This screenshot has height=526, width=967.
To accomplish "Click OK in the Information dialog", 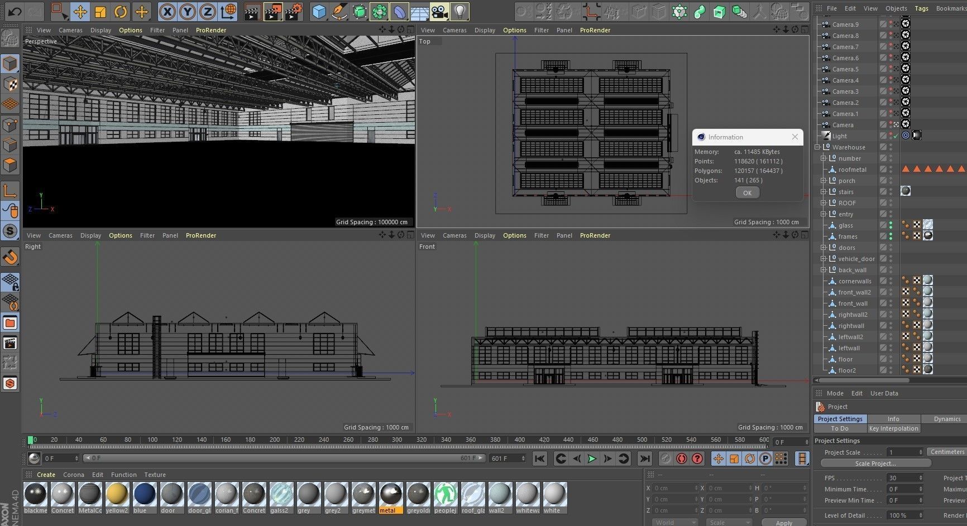I will [x=747, y=193].
